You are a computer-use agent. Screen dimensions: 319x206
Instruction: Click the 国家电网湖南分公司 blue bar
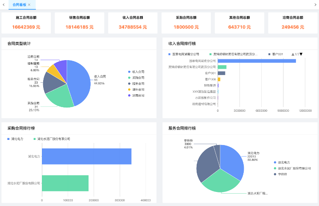click(257, 61)
